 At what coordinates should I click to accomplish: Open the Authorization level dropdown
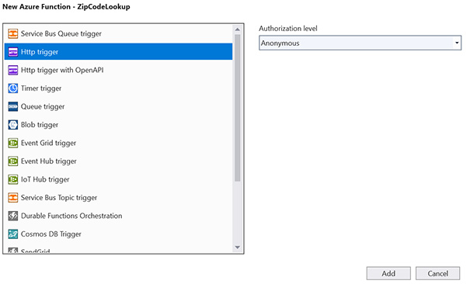pos(360,43)
